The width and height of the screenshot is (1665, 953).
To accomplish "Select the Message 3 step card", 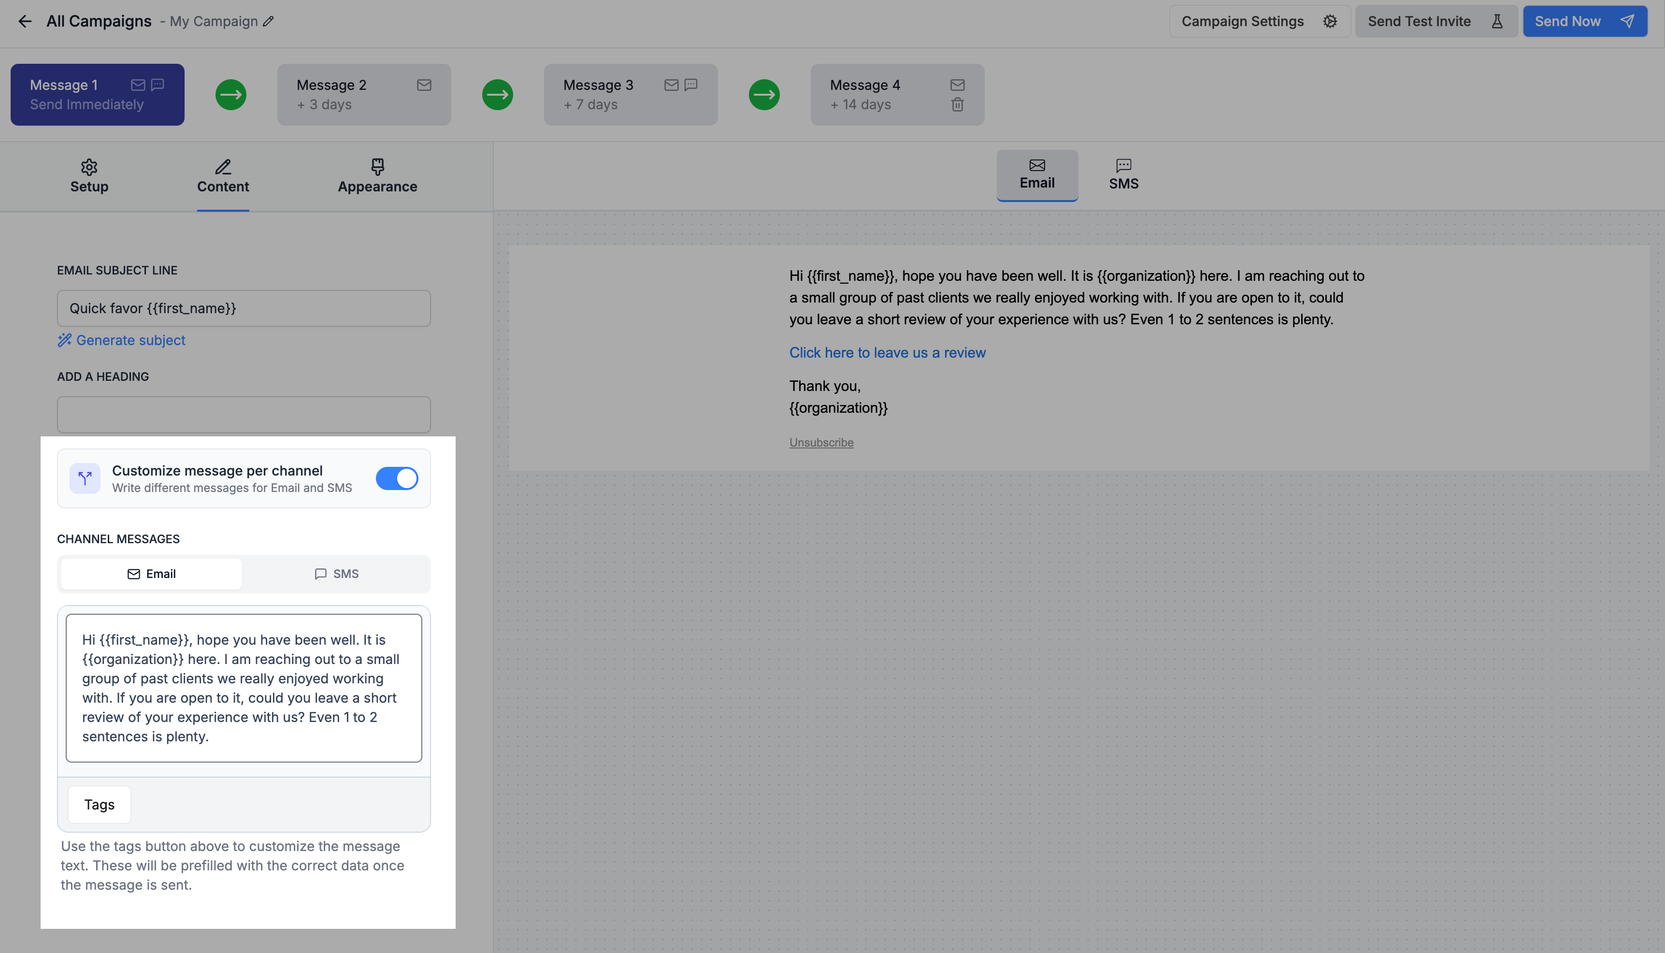I will click(630, 95).
